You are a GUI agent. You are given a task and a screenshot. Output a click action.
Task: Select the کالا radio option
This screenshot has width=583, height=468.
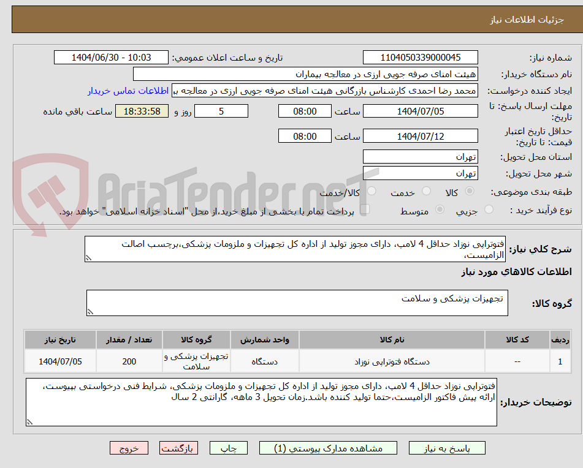coord(470,192)
